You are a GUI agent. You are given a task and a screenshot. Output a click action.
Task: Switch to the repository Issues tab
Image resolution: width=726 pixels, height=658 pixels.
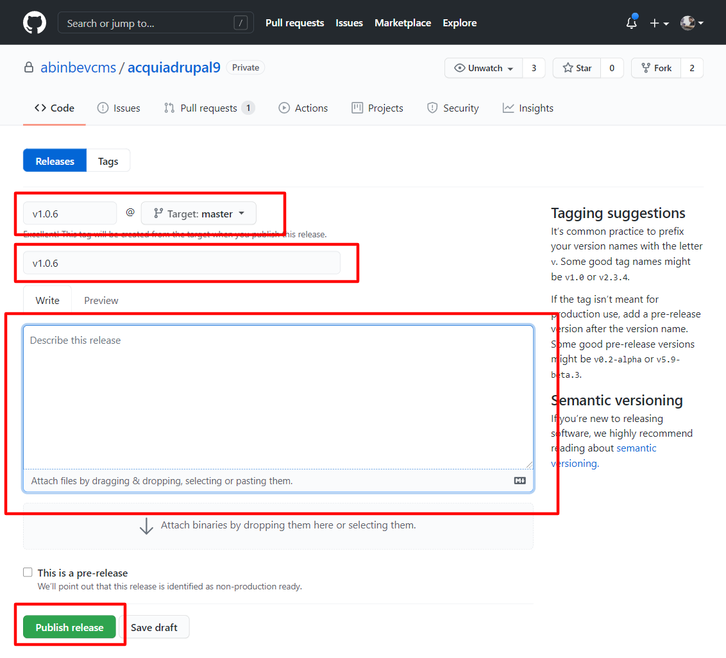click(119, 108)
